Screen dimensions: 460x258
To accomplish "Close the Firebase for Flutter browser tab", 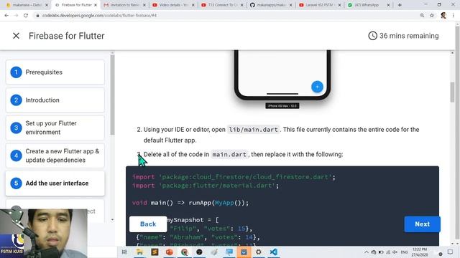I will 96,5.
